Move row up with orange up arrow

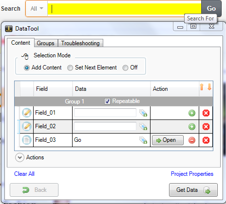(202, 87)
